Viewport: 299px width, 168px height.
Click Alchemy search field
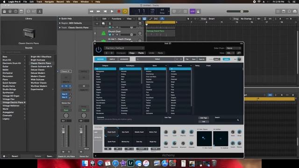pyautogui.click(x=225, y=120)
